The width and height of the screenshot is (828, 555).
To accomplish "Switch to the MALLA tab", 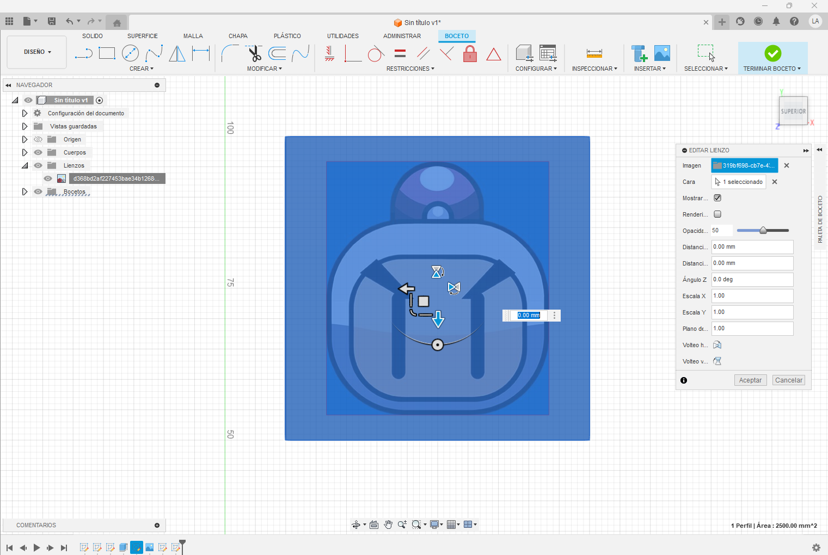I will pyautogui.click(x=193, y=36).
